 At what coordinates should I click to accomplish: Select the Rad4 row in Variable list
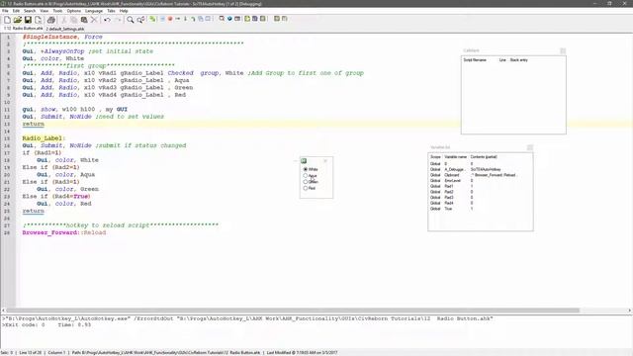coord(480,203)
